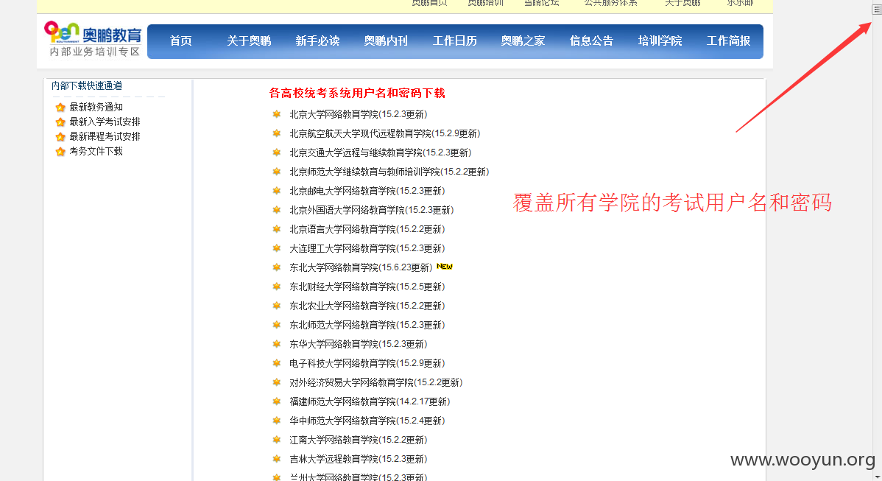This screenshot has height=481, width=882.
Task: Click the star icon beside 最新入学考试安排
Action: (x=60, y=122)
